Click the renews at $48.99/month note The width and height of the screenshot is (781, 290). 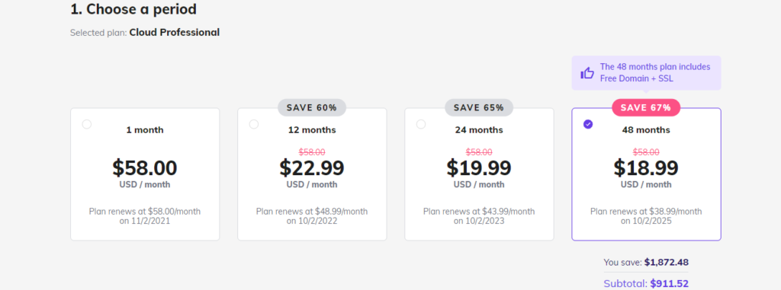pos(312,216)
